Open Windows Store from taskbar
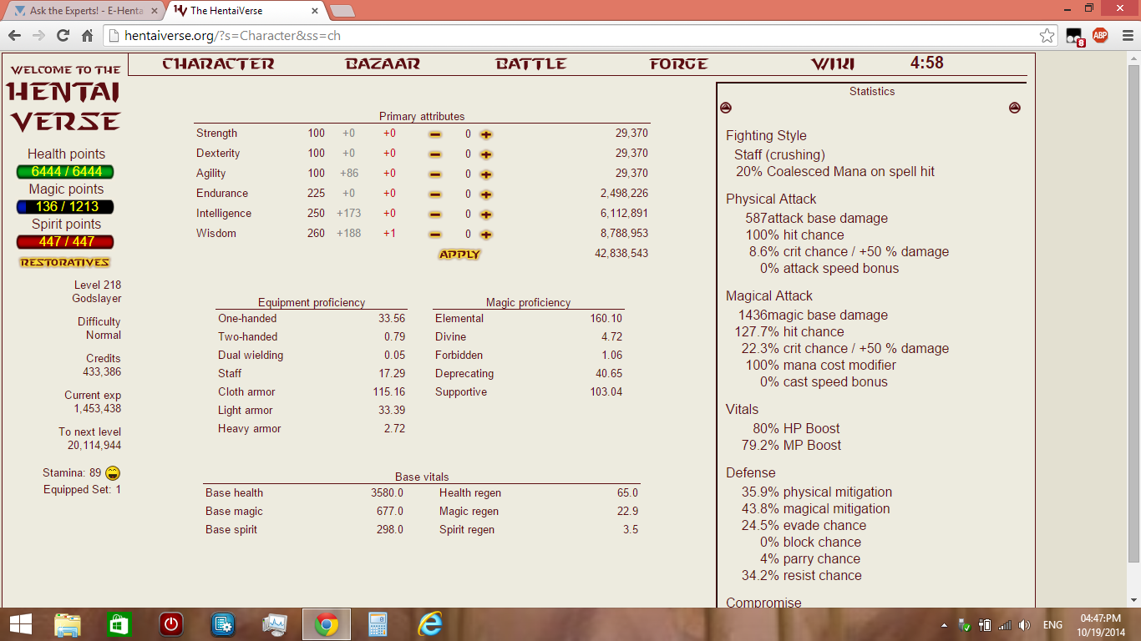The width and height of the screenshot is (1141, 641). 119,624
